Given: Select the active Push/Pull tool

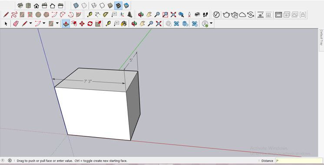Looking at the screenshot, I should click(x=66, y=24).
